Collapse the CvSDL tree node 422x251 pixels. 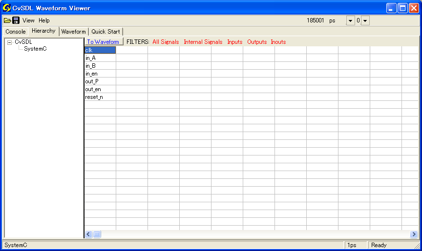coord(10,42)
